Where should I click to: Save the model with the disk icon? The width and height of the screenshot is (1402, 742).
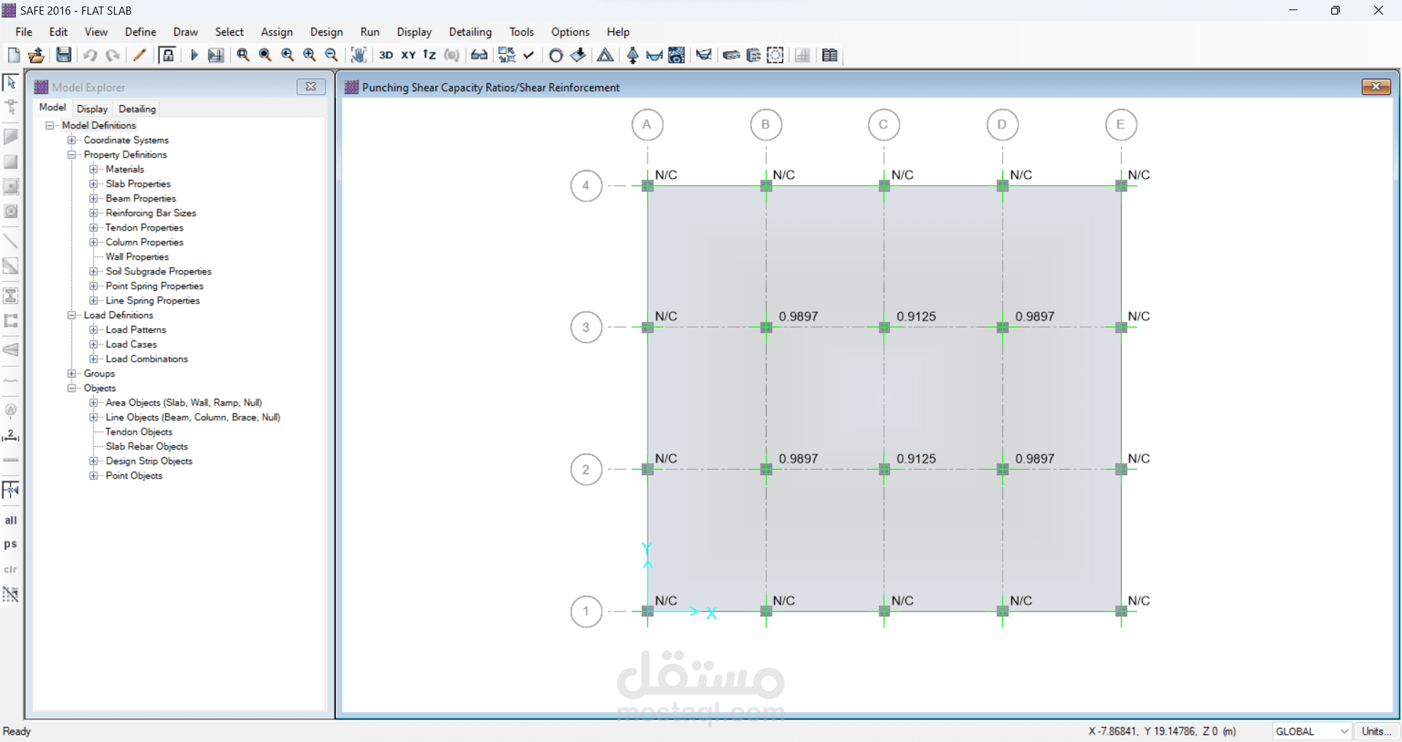[64, 55]
